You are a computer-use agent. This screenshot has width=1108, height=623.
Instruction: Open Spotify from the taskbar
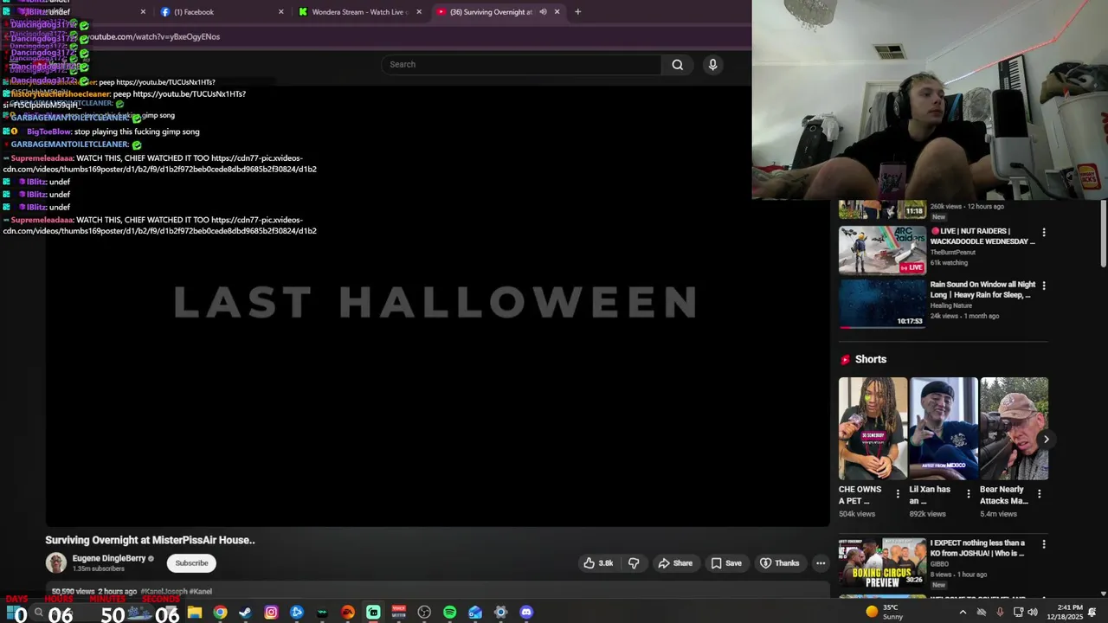coord(450,613)
